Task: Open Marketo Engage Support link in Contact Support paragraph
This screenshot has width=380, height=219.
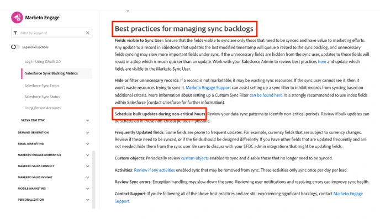Action: [x=348, y=194]
